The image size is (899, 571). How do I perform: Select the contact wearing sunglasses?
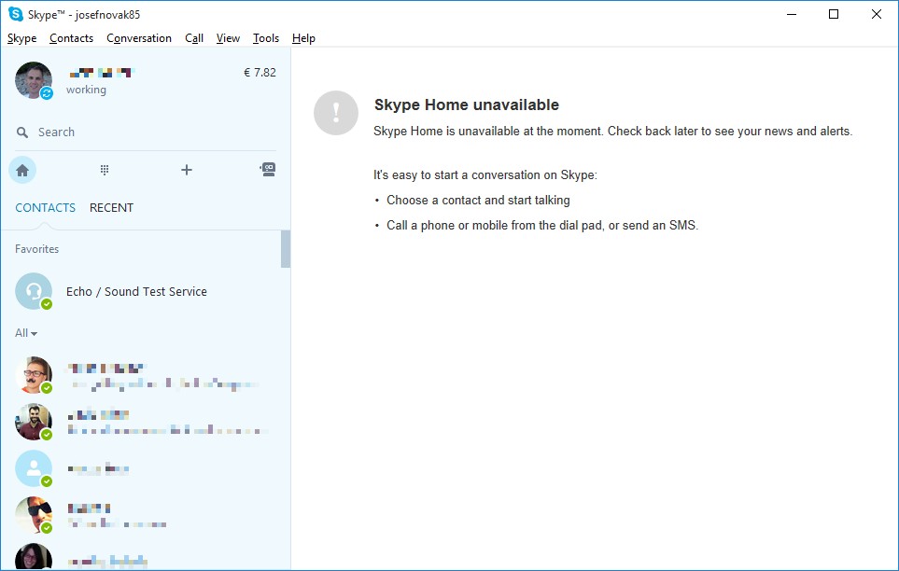coord(34,515)
